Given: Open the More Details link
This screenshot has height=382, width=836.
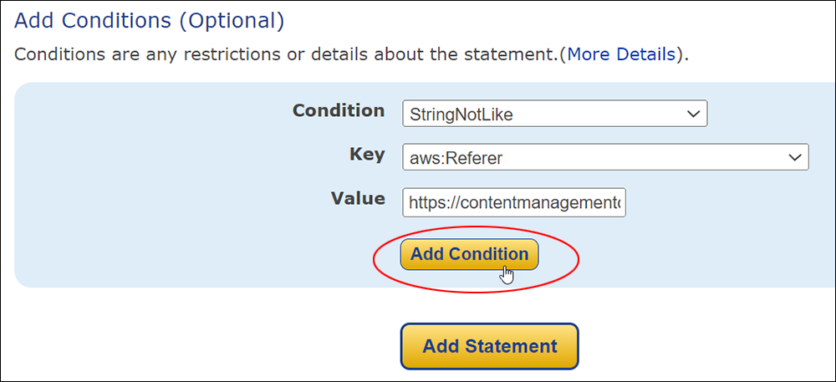Looking at the screenshot, I should [621, 54].
